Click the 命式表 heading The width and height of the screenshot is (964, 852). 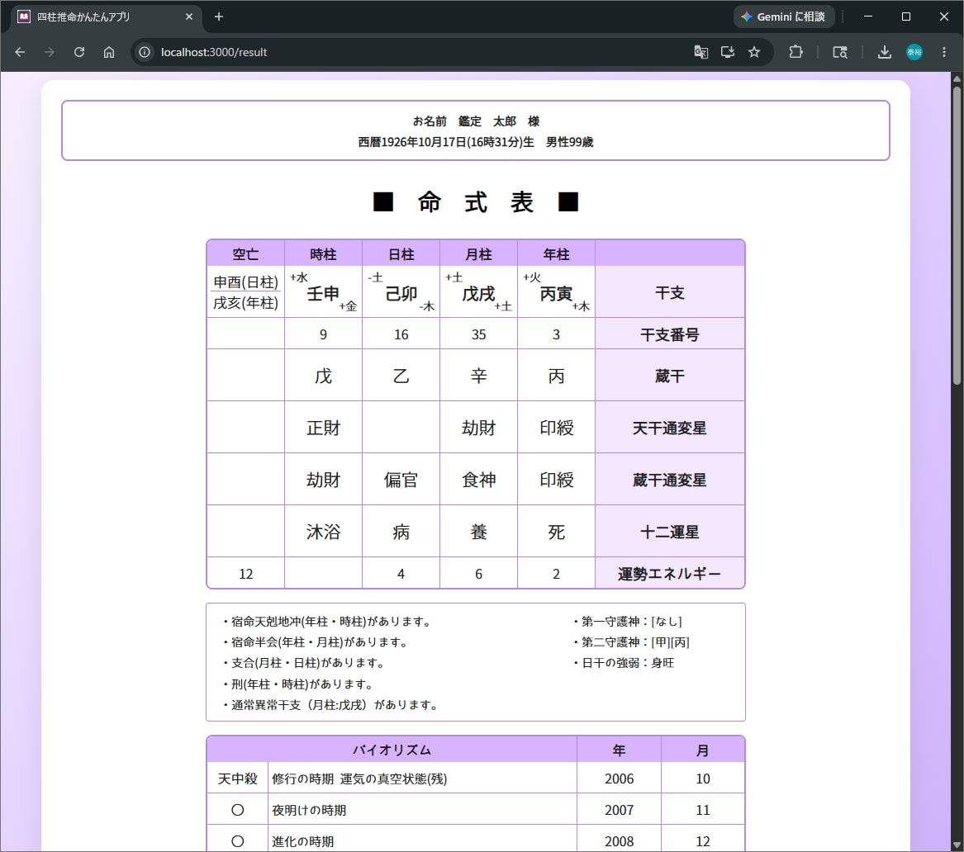[476, 201]
